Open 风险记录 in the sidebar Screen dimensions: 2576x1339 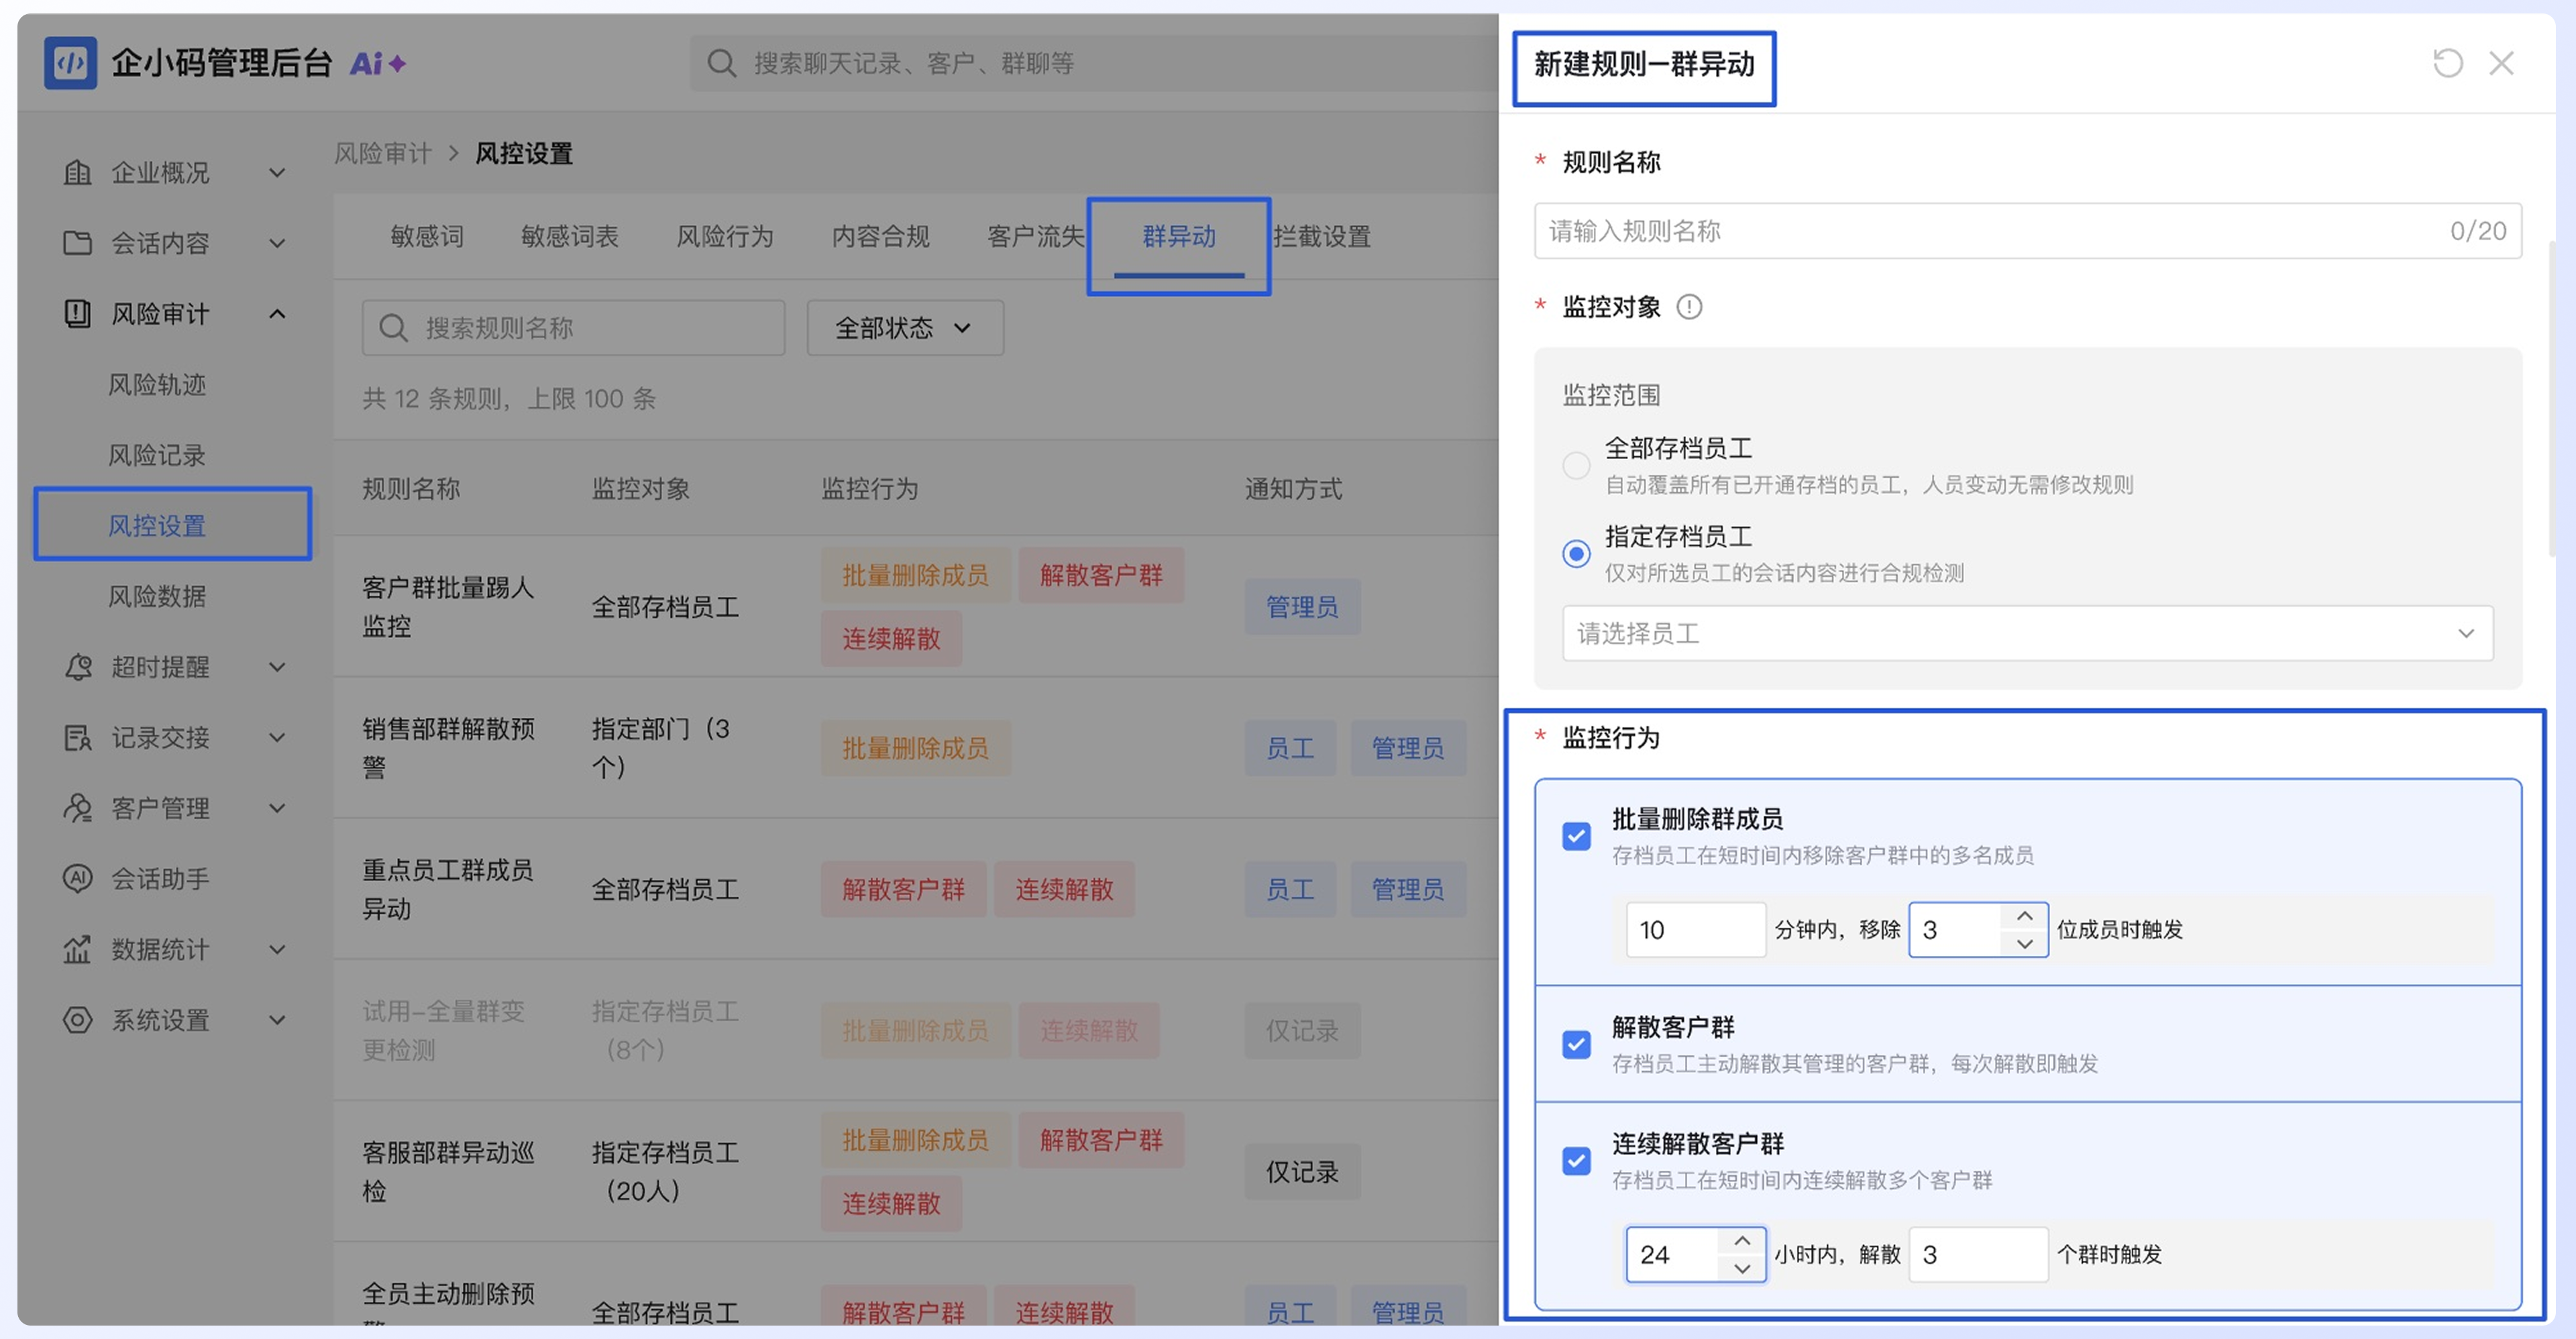pos(157,456)
